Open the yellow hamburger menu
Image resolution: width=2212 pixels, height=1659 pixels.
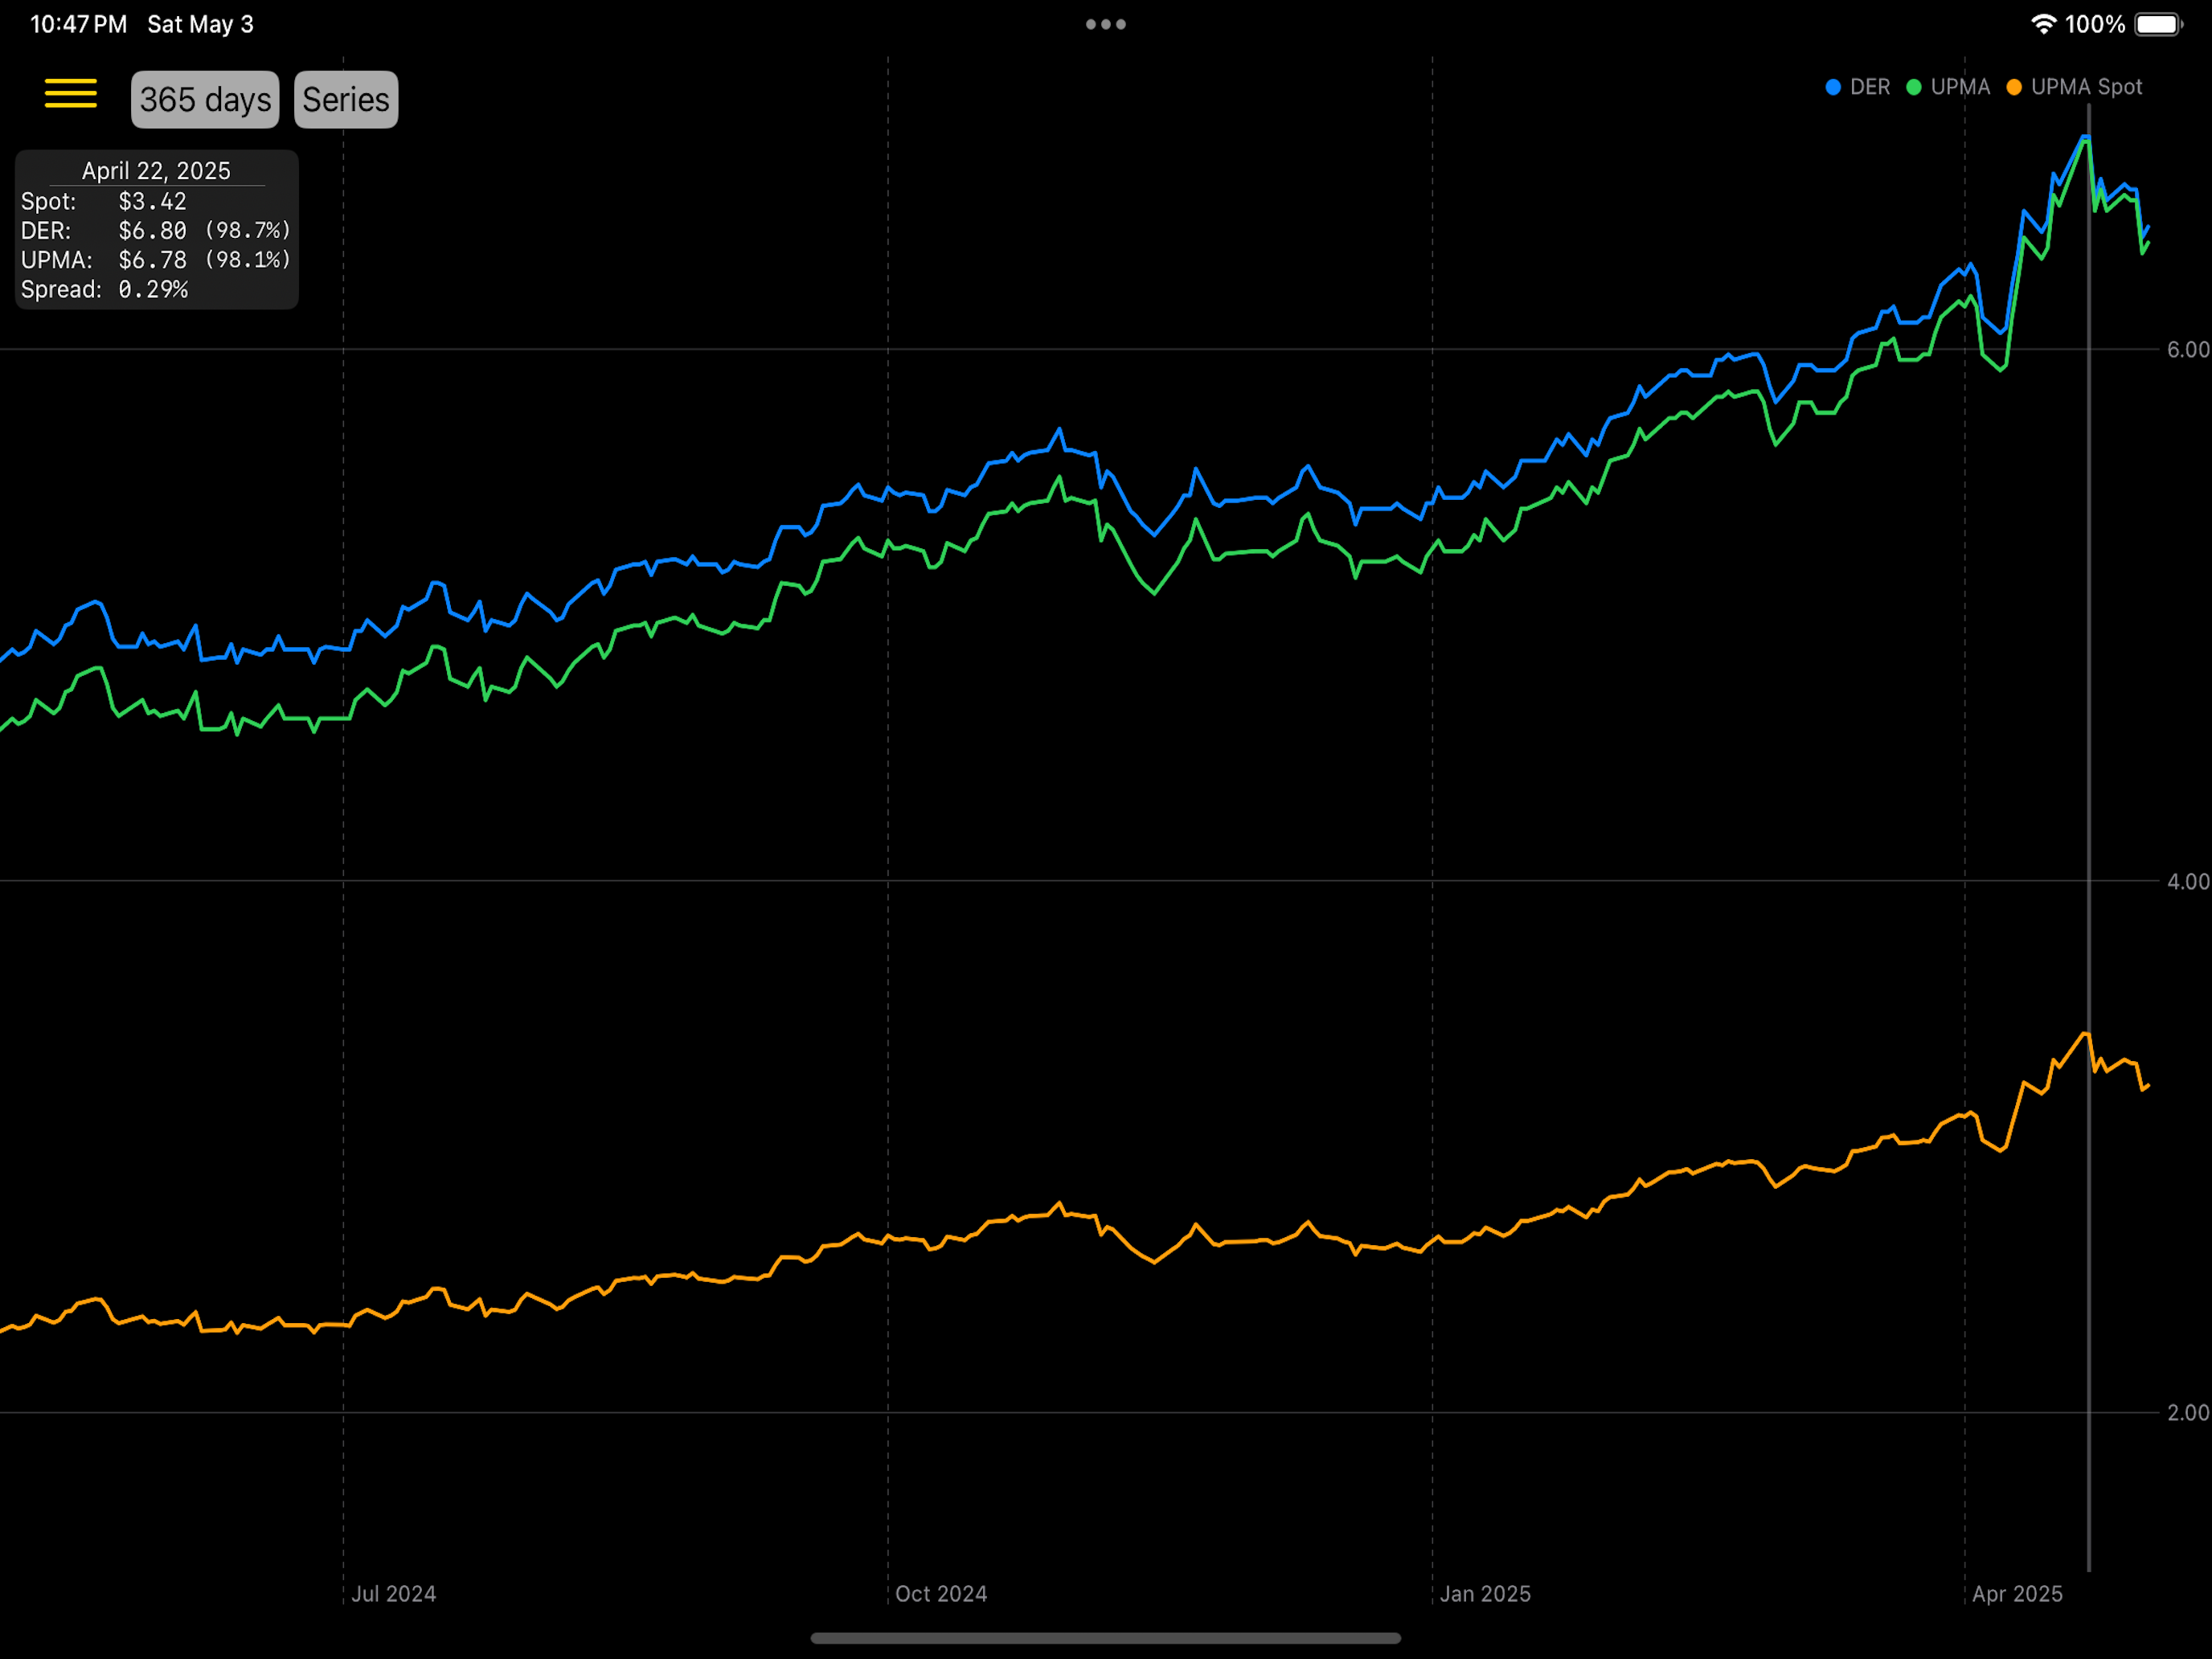(x=71, y=93)
